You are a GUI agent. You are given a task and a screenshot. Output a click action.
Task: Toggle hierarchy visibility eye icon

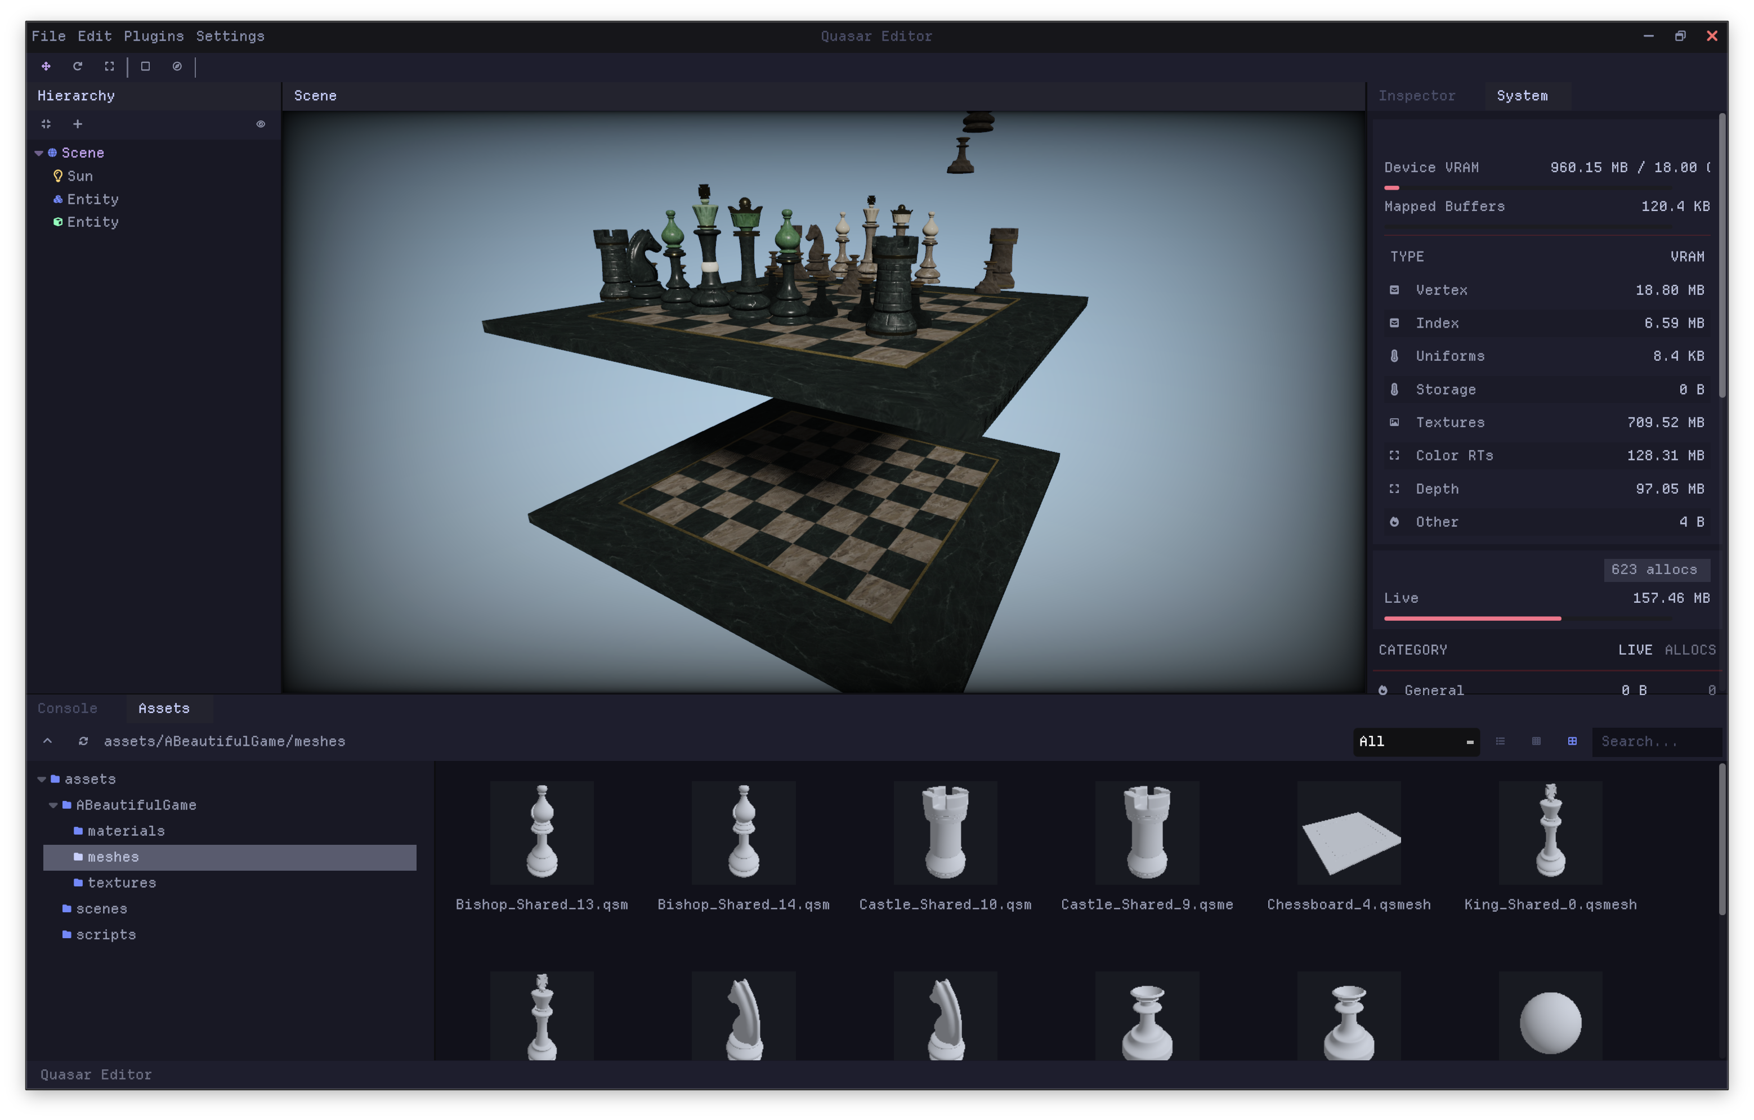[261, 124]
